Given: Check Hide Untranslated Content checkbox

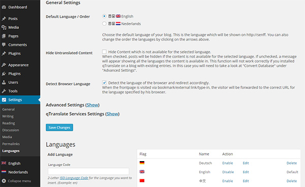Looking at the screenshot, I should pos(104,52).
